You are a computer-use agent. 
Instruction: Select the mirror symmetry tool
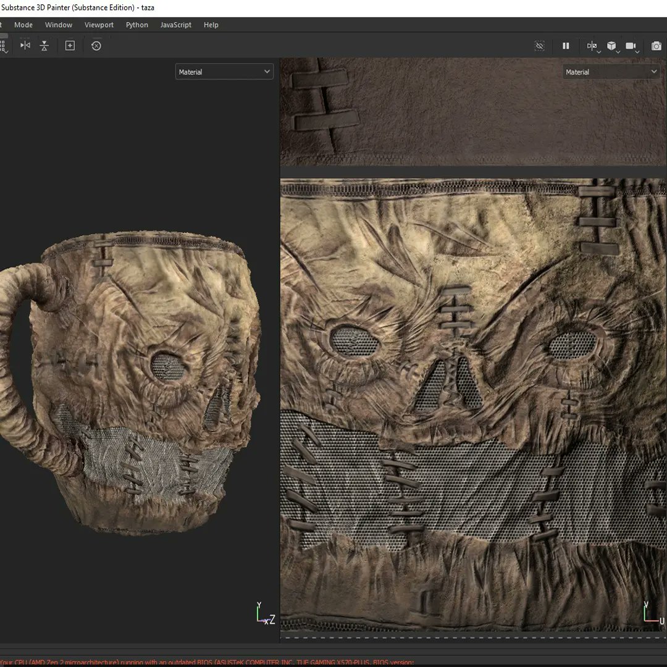(25, 46)
